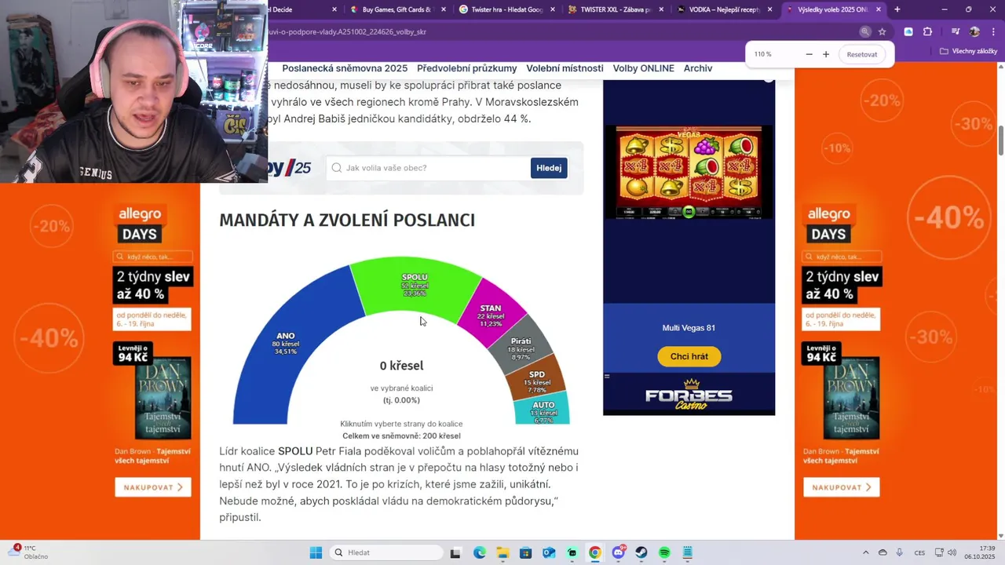This screenshot has height=565, width=1005.
Task: Click the Chci hrát casino button
Action: point(689,356)
